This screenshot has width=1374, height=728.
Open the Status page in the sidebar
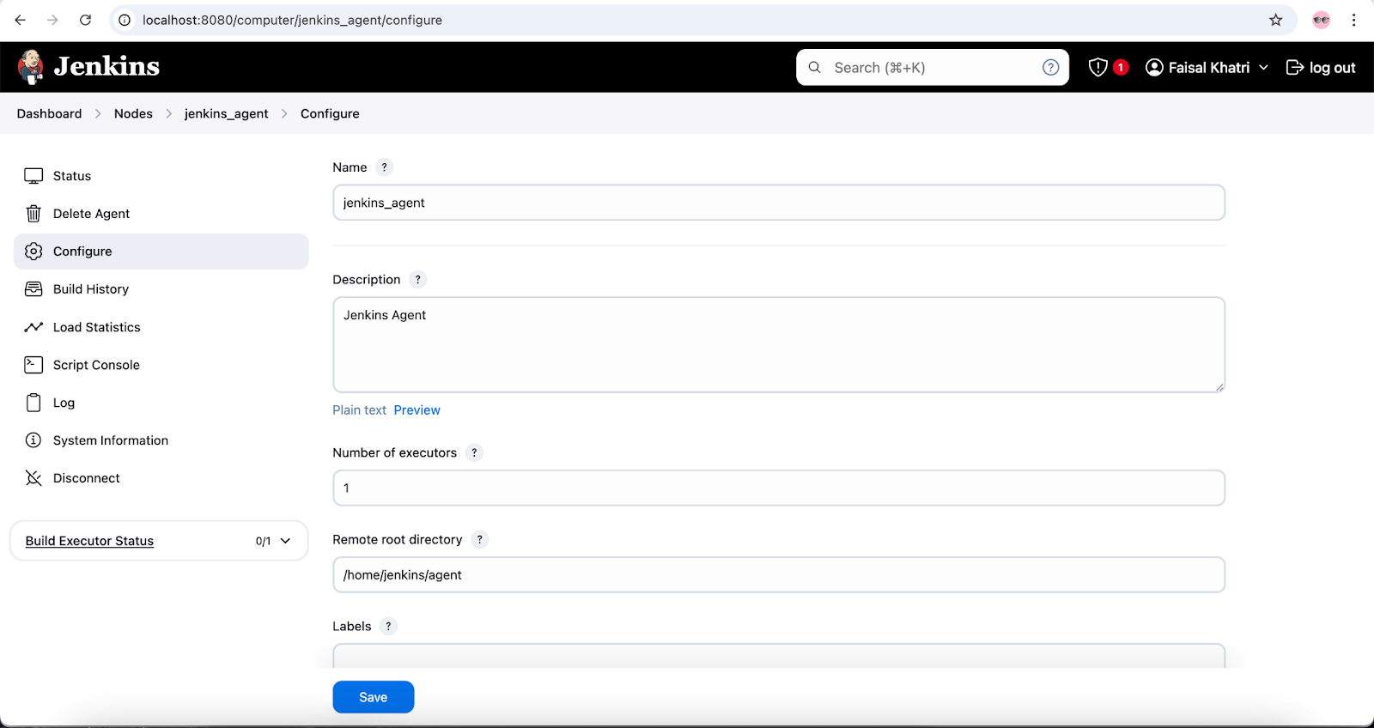click(x=161, y=176)
